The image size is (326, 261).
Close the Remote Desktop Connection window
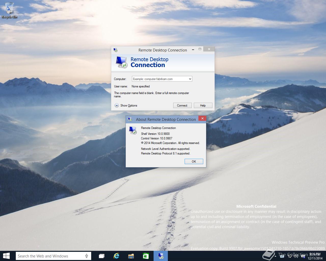[x=209, y=49]
